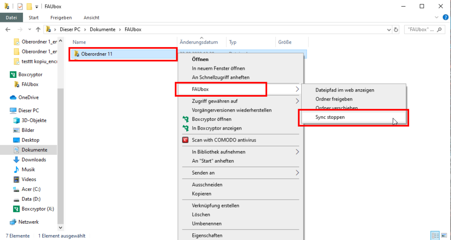Screen dimensions: 451x240
Task: Click the COMODO antivirus scan icon
Action: pyautogui.click(x=185, y=140)
